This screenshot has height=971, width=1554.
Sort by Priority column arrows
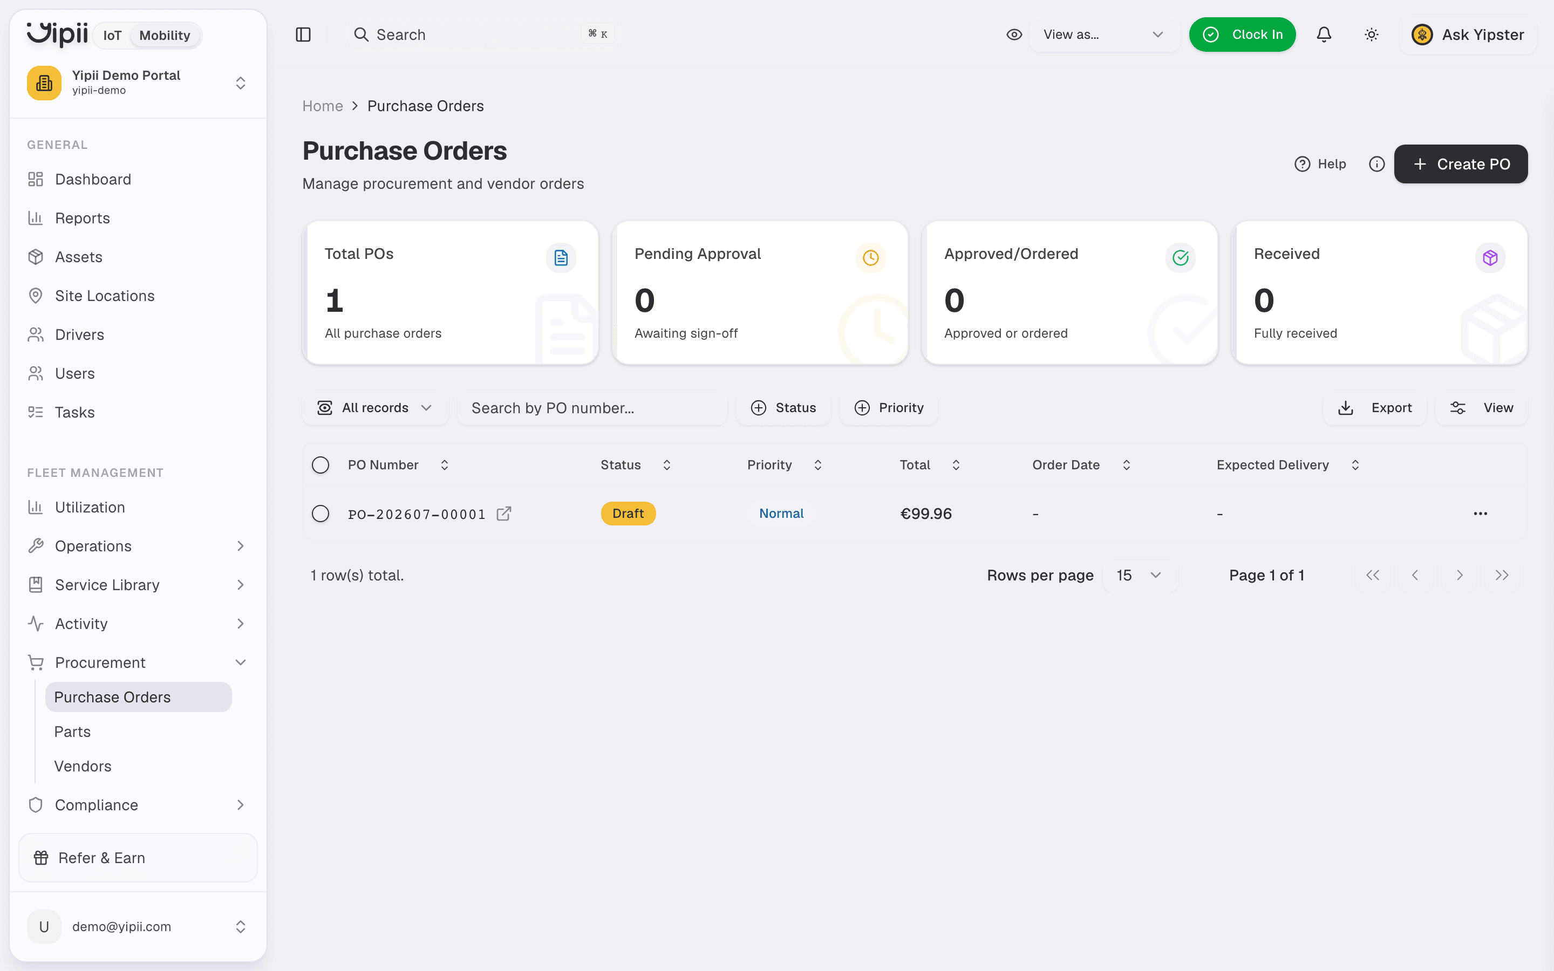[x=817, y=465]
